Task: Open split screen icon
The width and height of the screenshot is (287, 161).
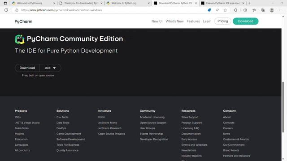Action: pyautogui.click(x=245, y=10)
